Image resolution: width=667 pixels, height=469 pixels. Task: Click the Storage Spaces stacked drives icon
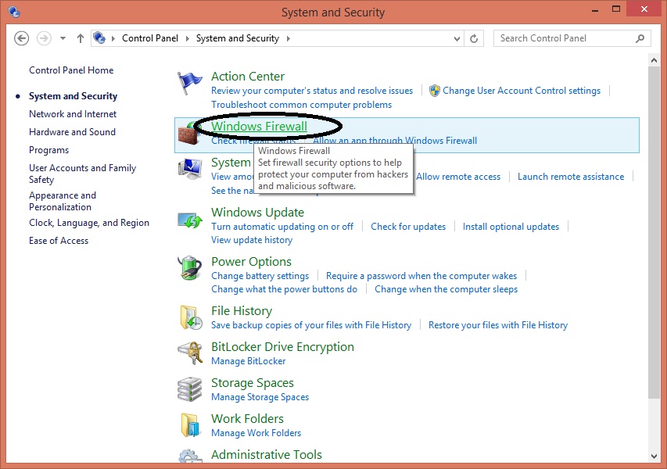coord(190,389)
